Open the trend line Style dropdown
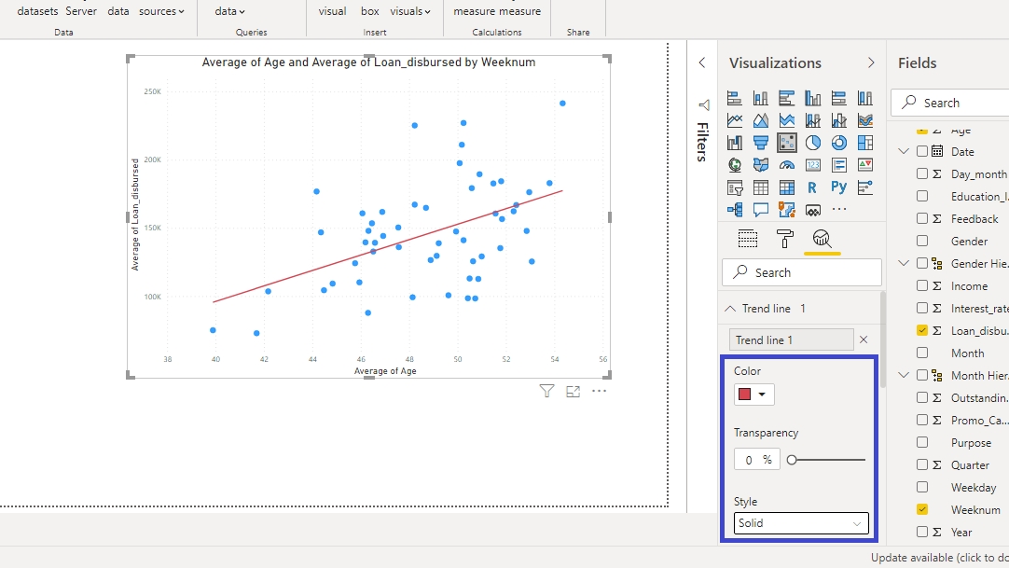Image resolution: width=1009 pixels, height=568 pixels. tap(801, 523)
